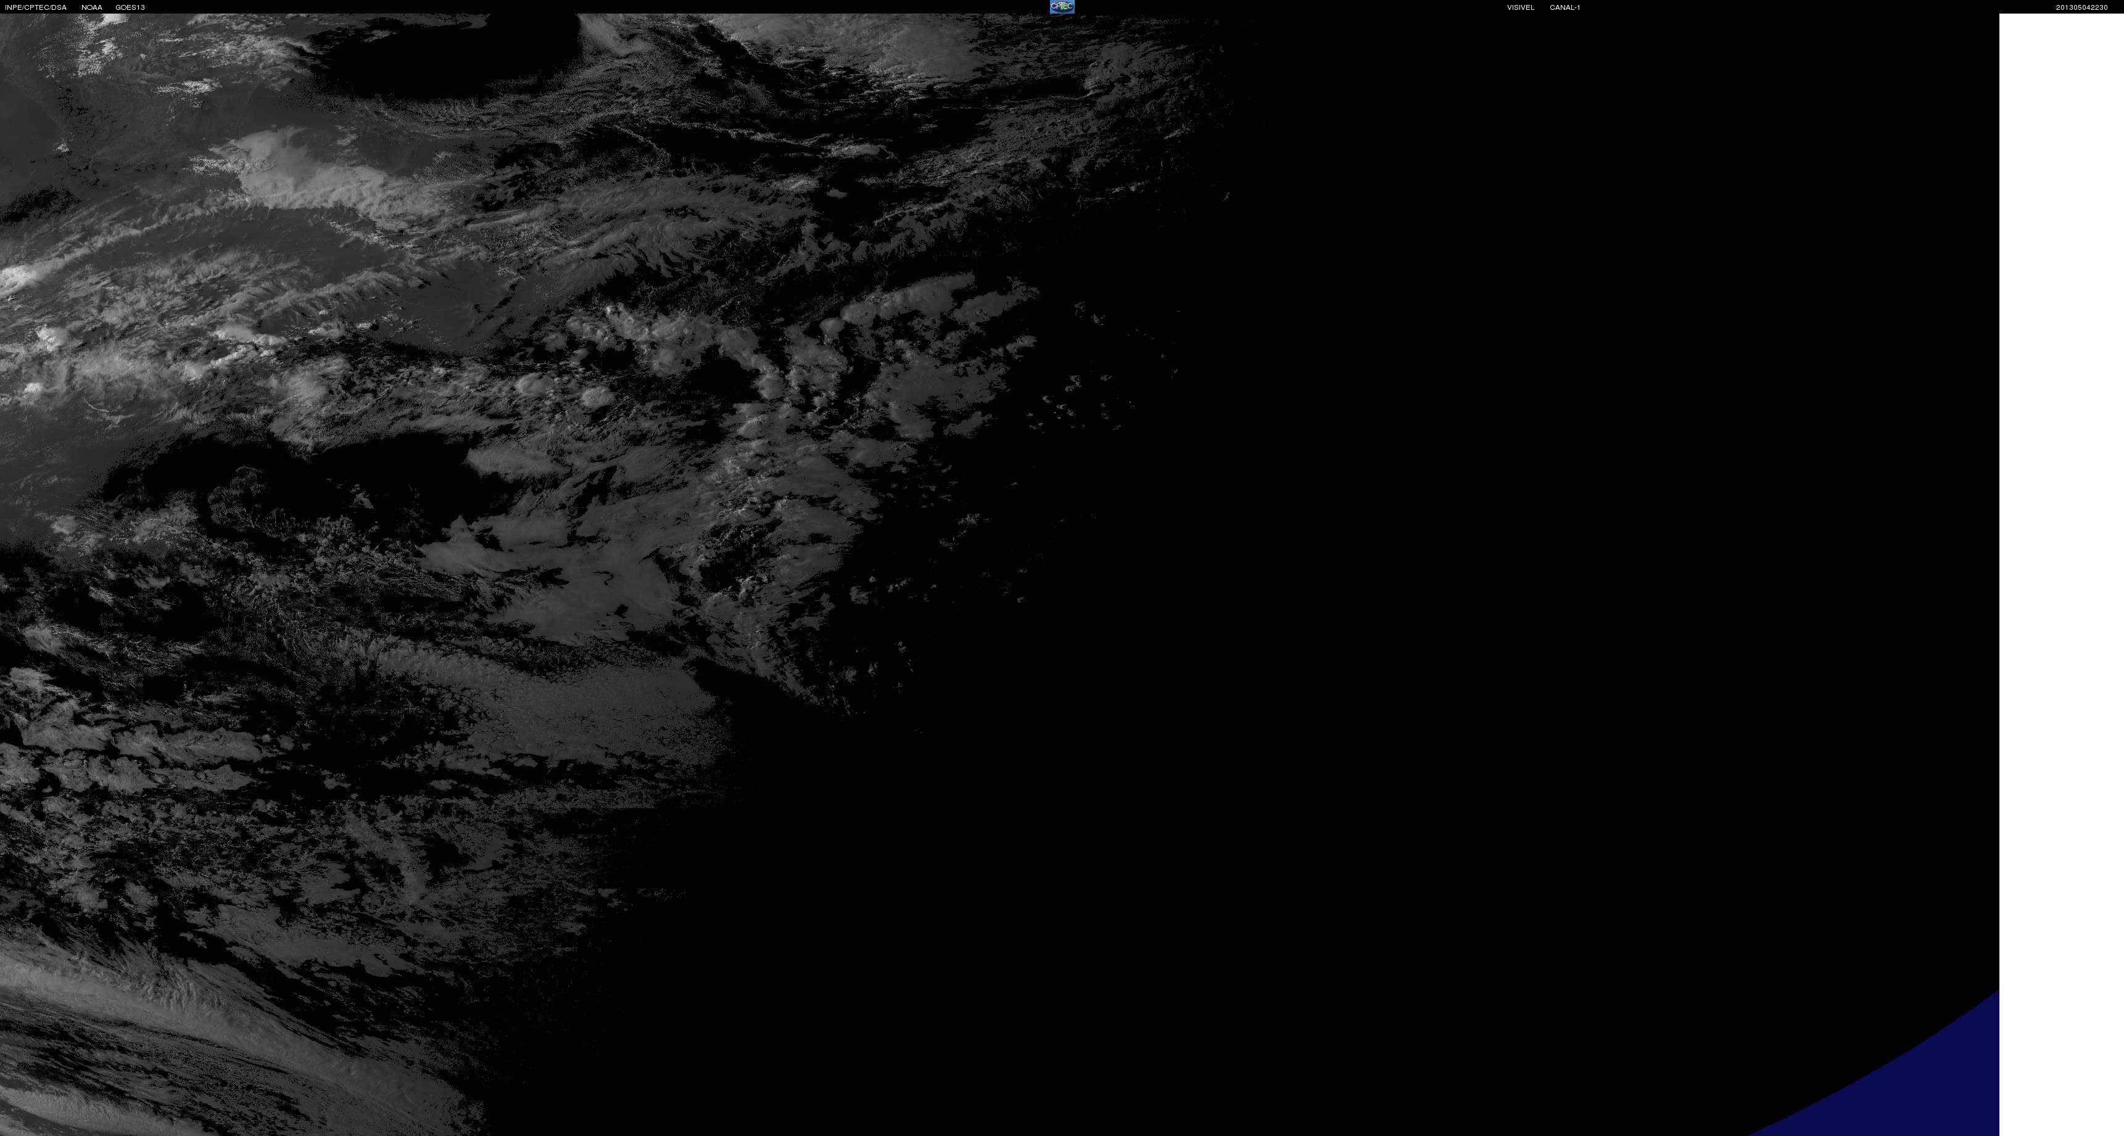Click the CANAL-1 channel label
Viewport: 2124px width, 1136px height.
point(1564,7)
